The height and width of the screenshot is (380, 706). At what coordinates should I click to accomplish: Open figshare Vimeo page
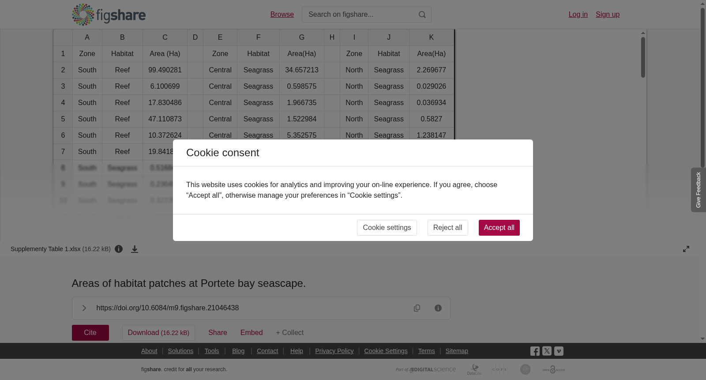click(x=559, y=351)
